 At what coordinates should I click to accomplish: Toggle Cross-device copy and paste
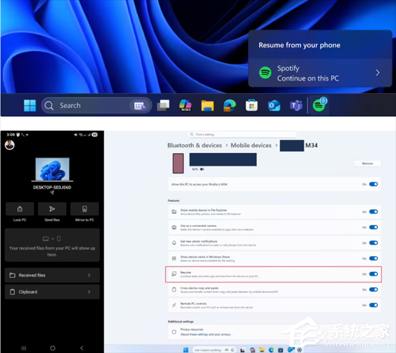pyautogui.click(x=374, y=290)
